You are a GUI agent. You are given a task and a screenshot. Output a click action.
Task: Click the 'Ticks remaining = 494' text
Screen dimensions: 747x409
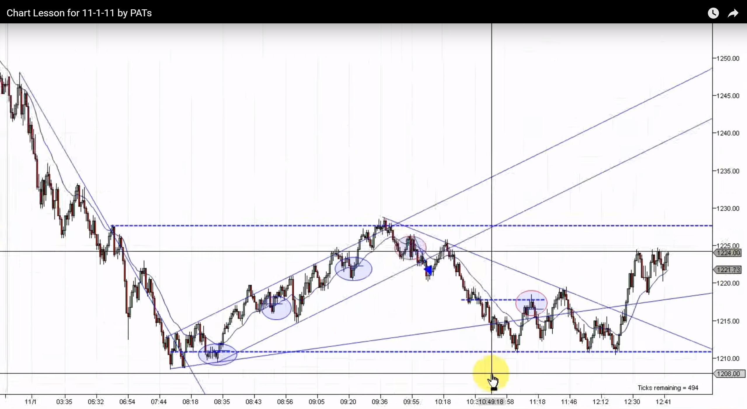click(668, 388)
